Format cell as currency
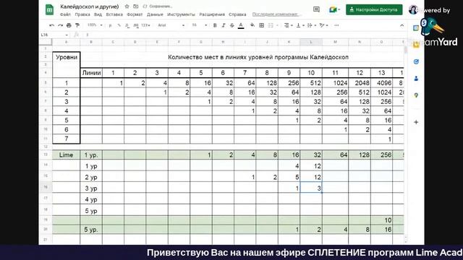463x260 pixels. click(x=110, y=25)
